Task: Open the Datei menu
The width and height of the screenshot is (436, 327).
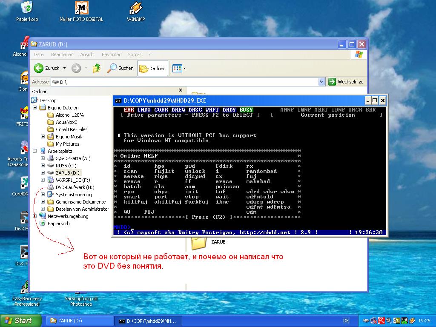Action: pyautogui.click(x=39, y=54)
